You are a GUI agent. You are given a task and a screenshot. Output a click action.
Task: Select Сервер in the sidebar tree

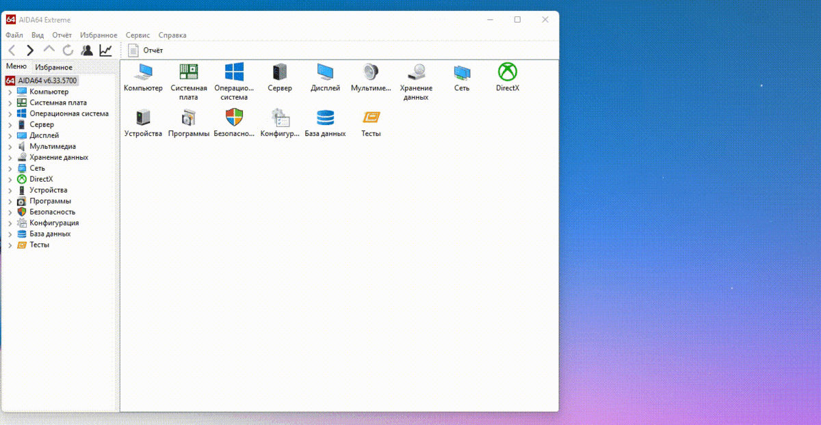coord(42,124)
